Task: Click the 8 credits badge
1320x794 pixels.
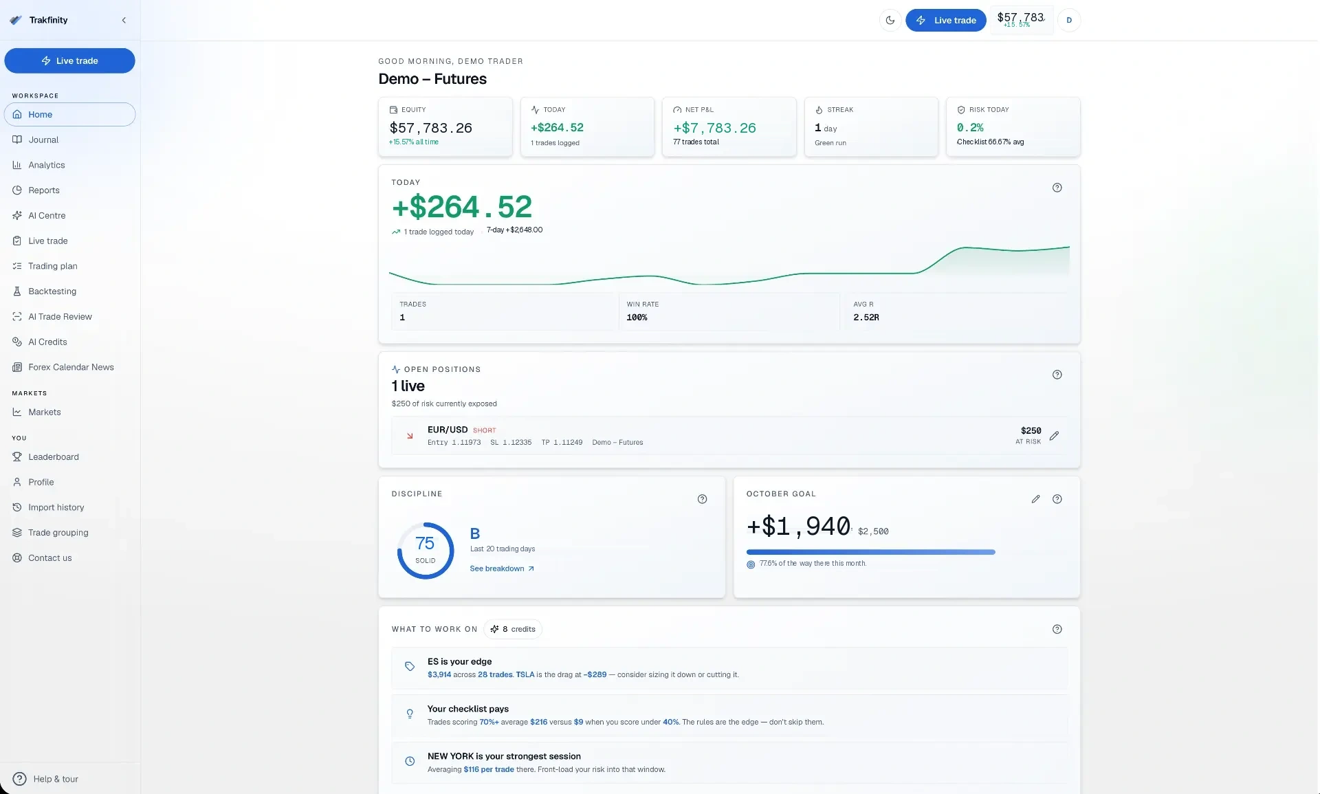Action: (x=513, y=629)
